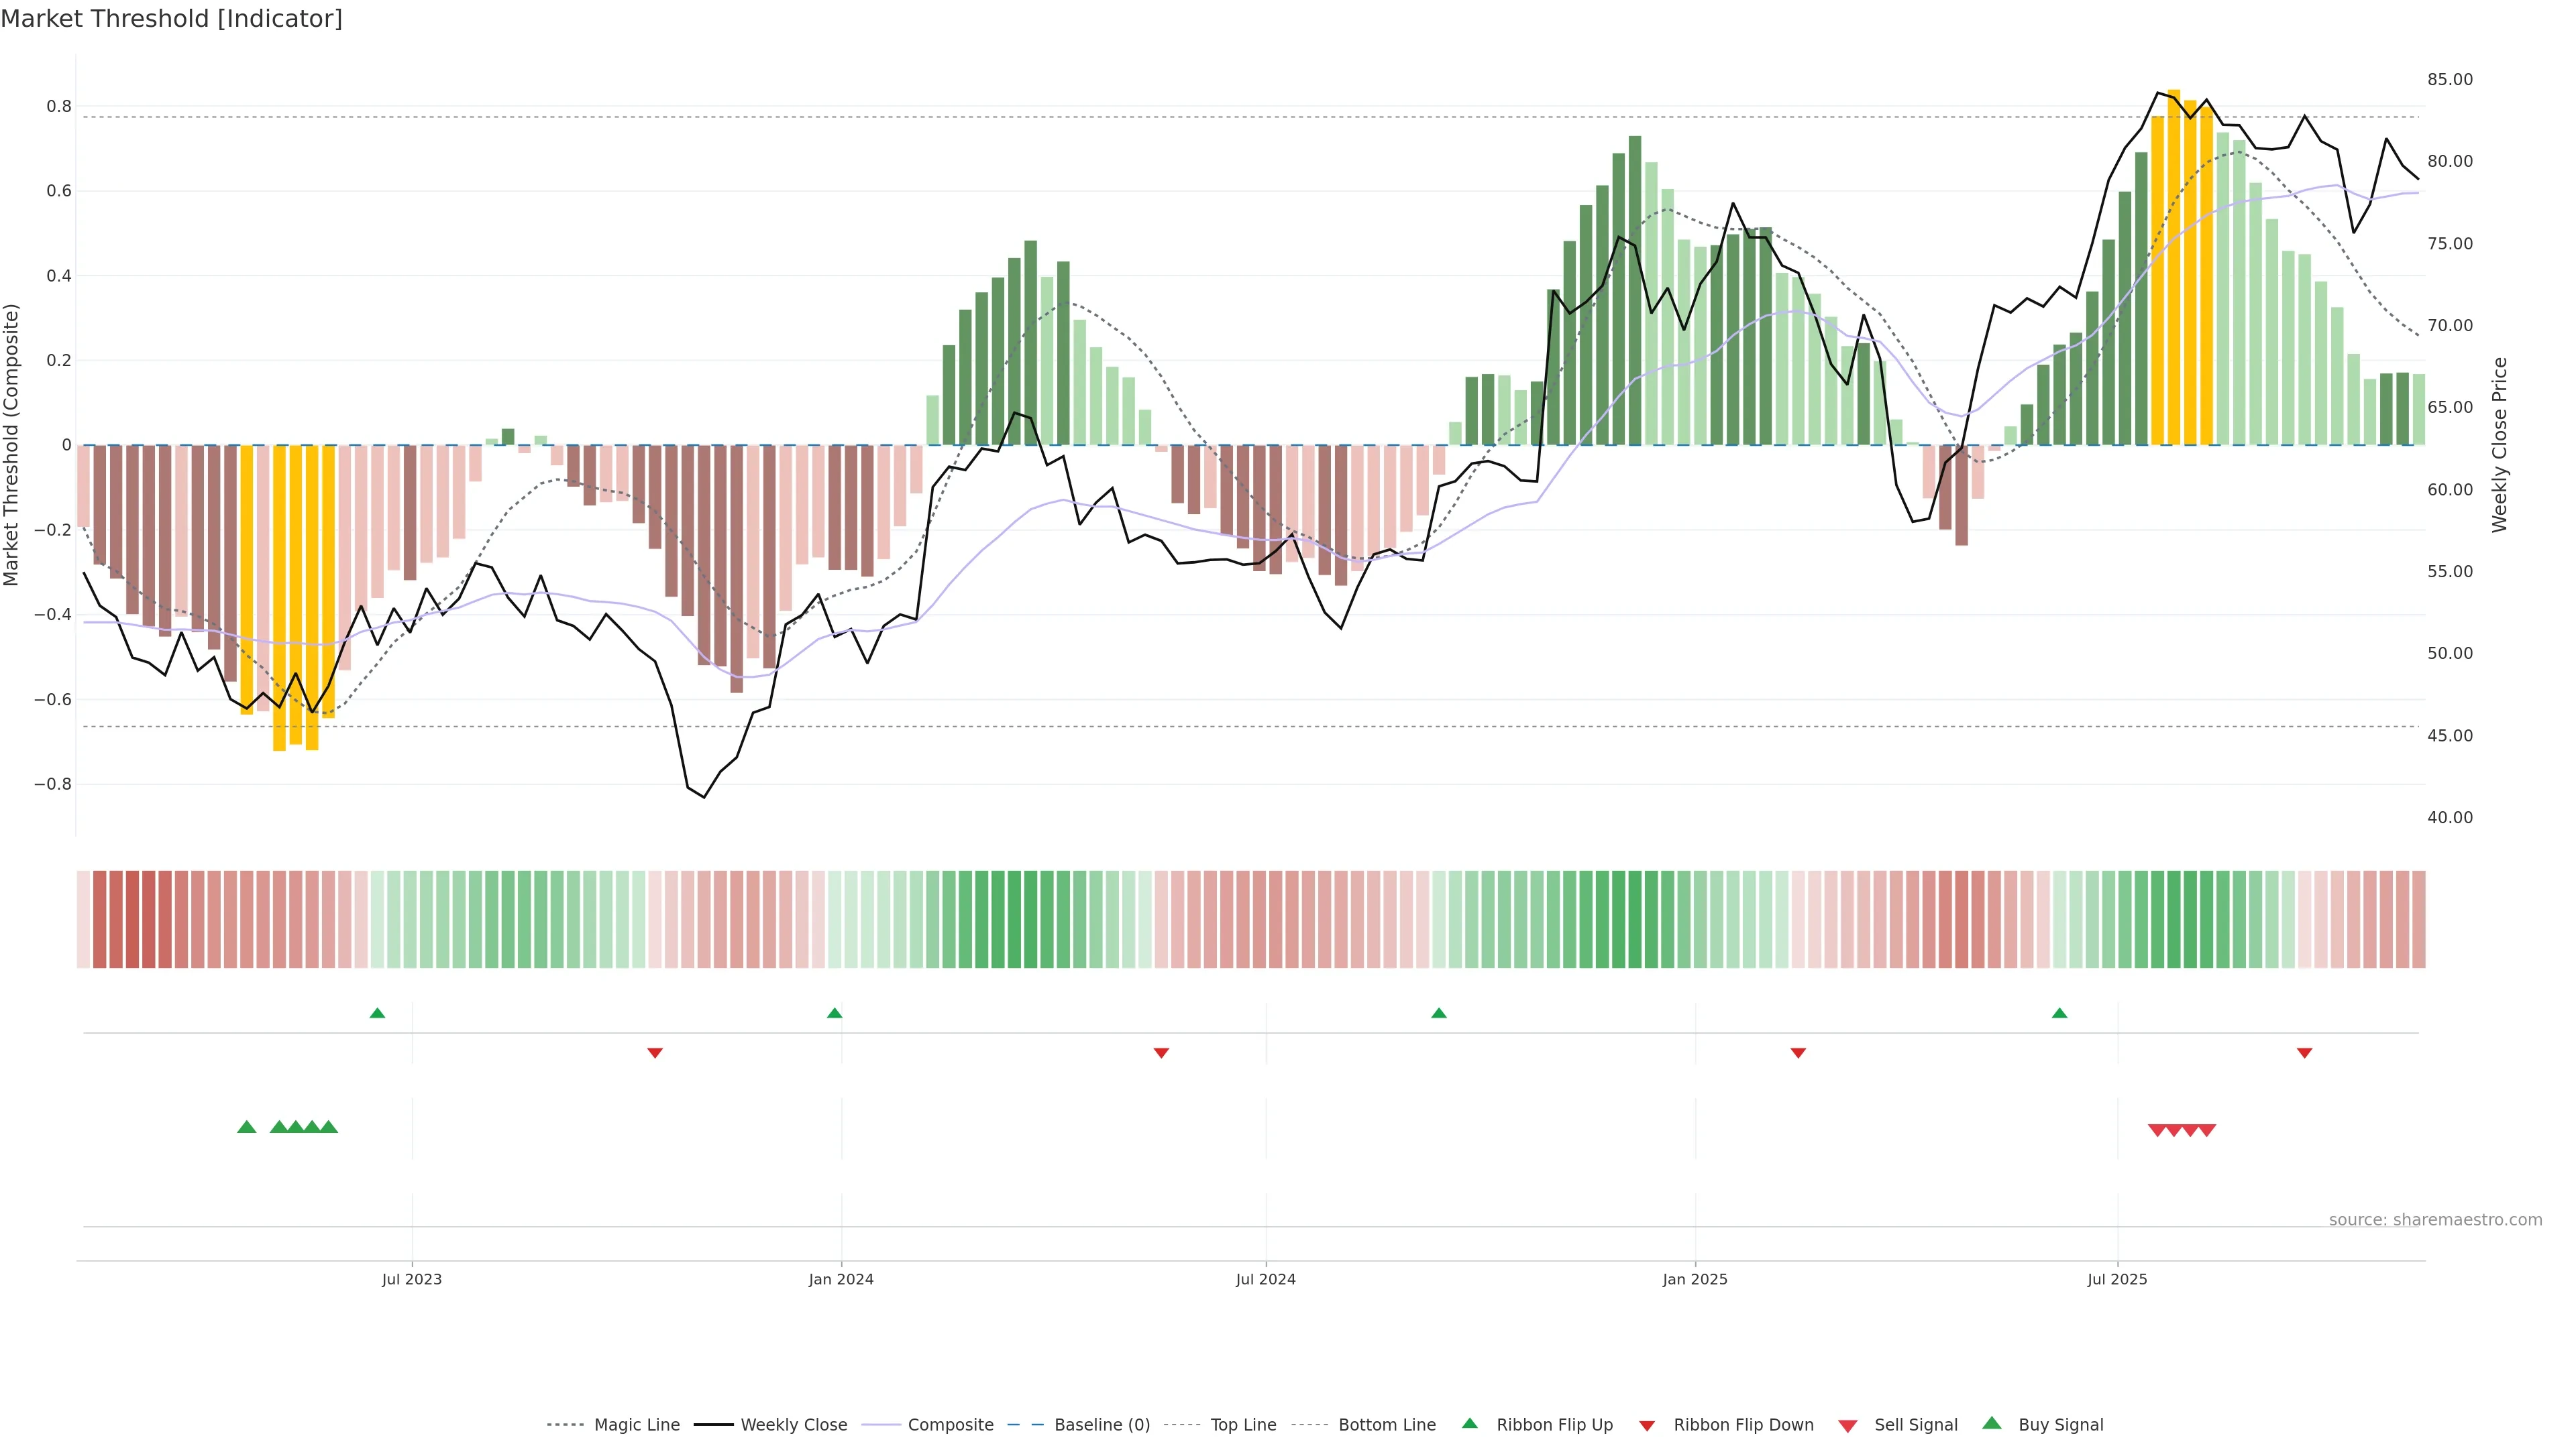Click ribbon flip up marker before Jul 2023
The image size is (2576, 1448).
(x=377, y=1014)
